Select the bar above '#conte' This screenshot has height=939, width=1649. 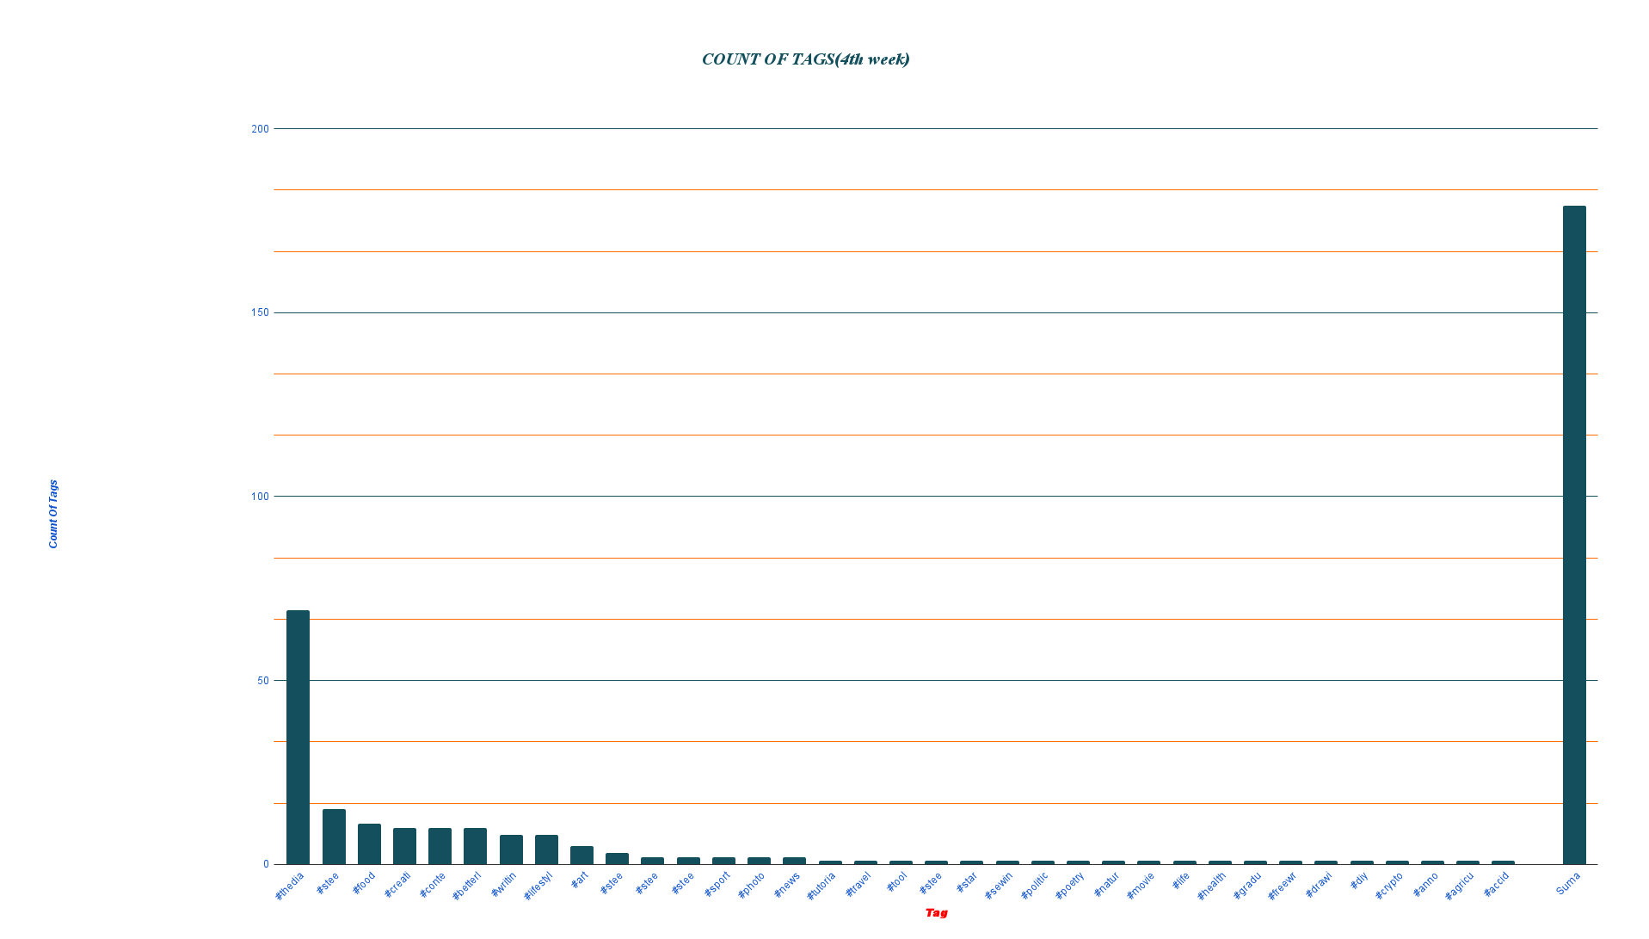click(440, 846)
